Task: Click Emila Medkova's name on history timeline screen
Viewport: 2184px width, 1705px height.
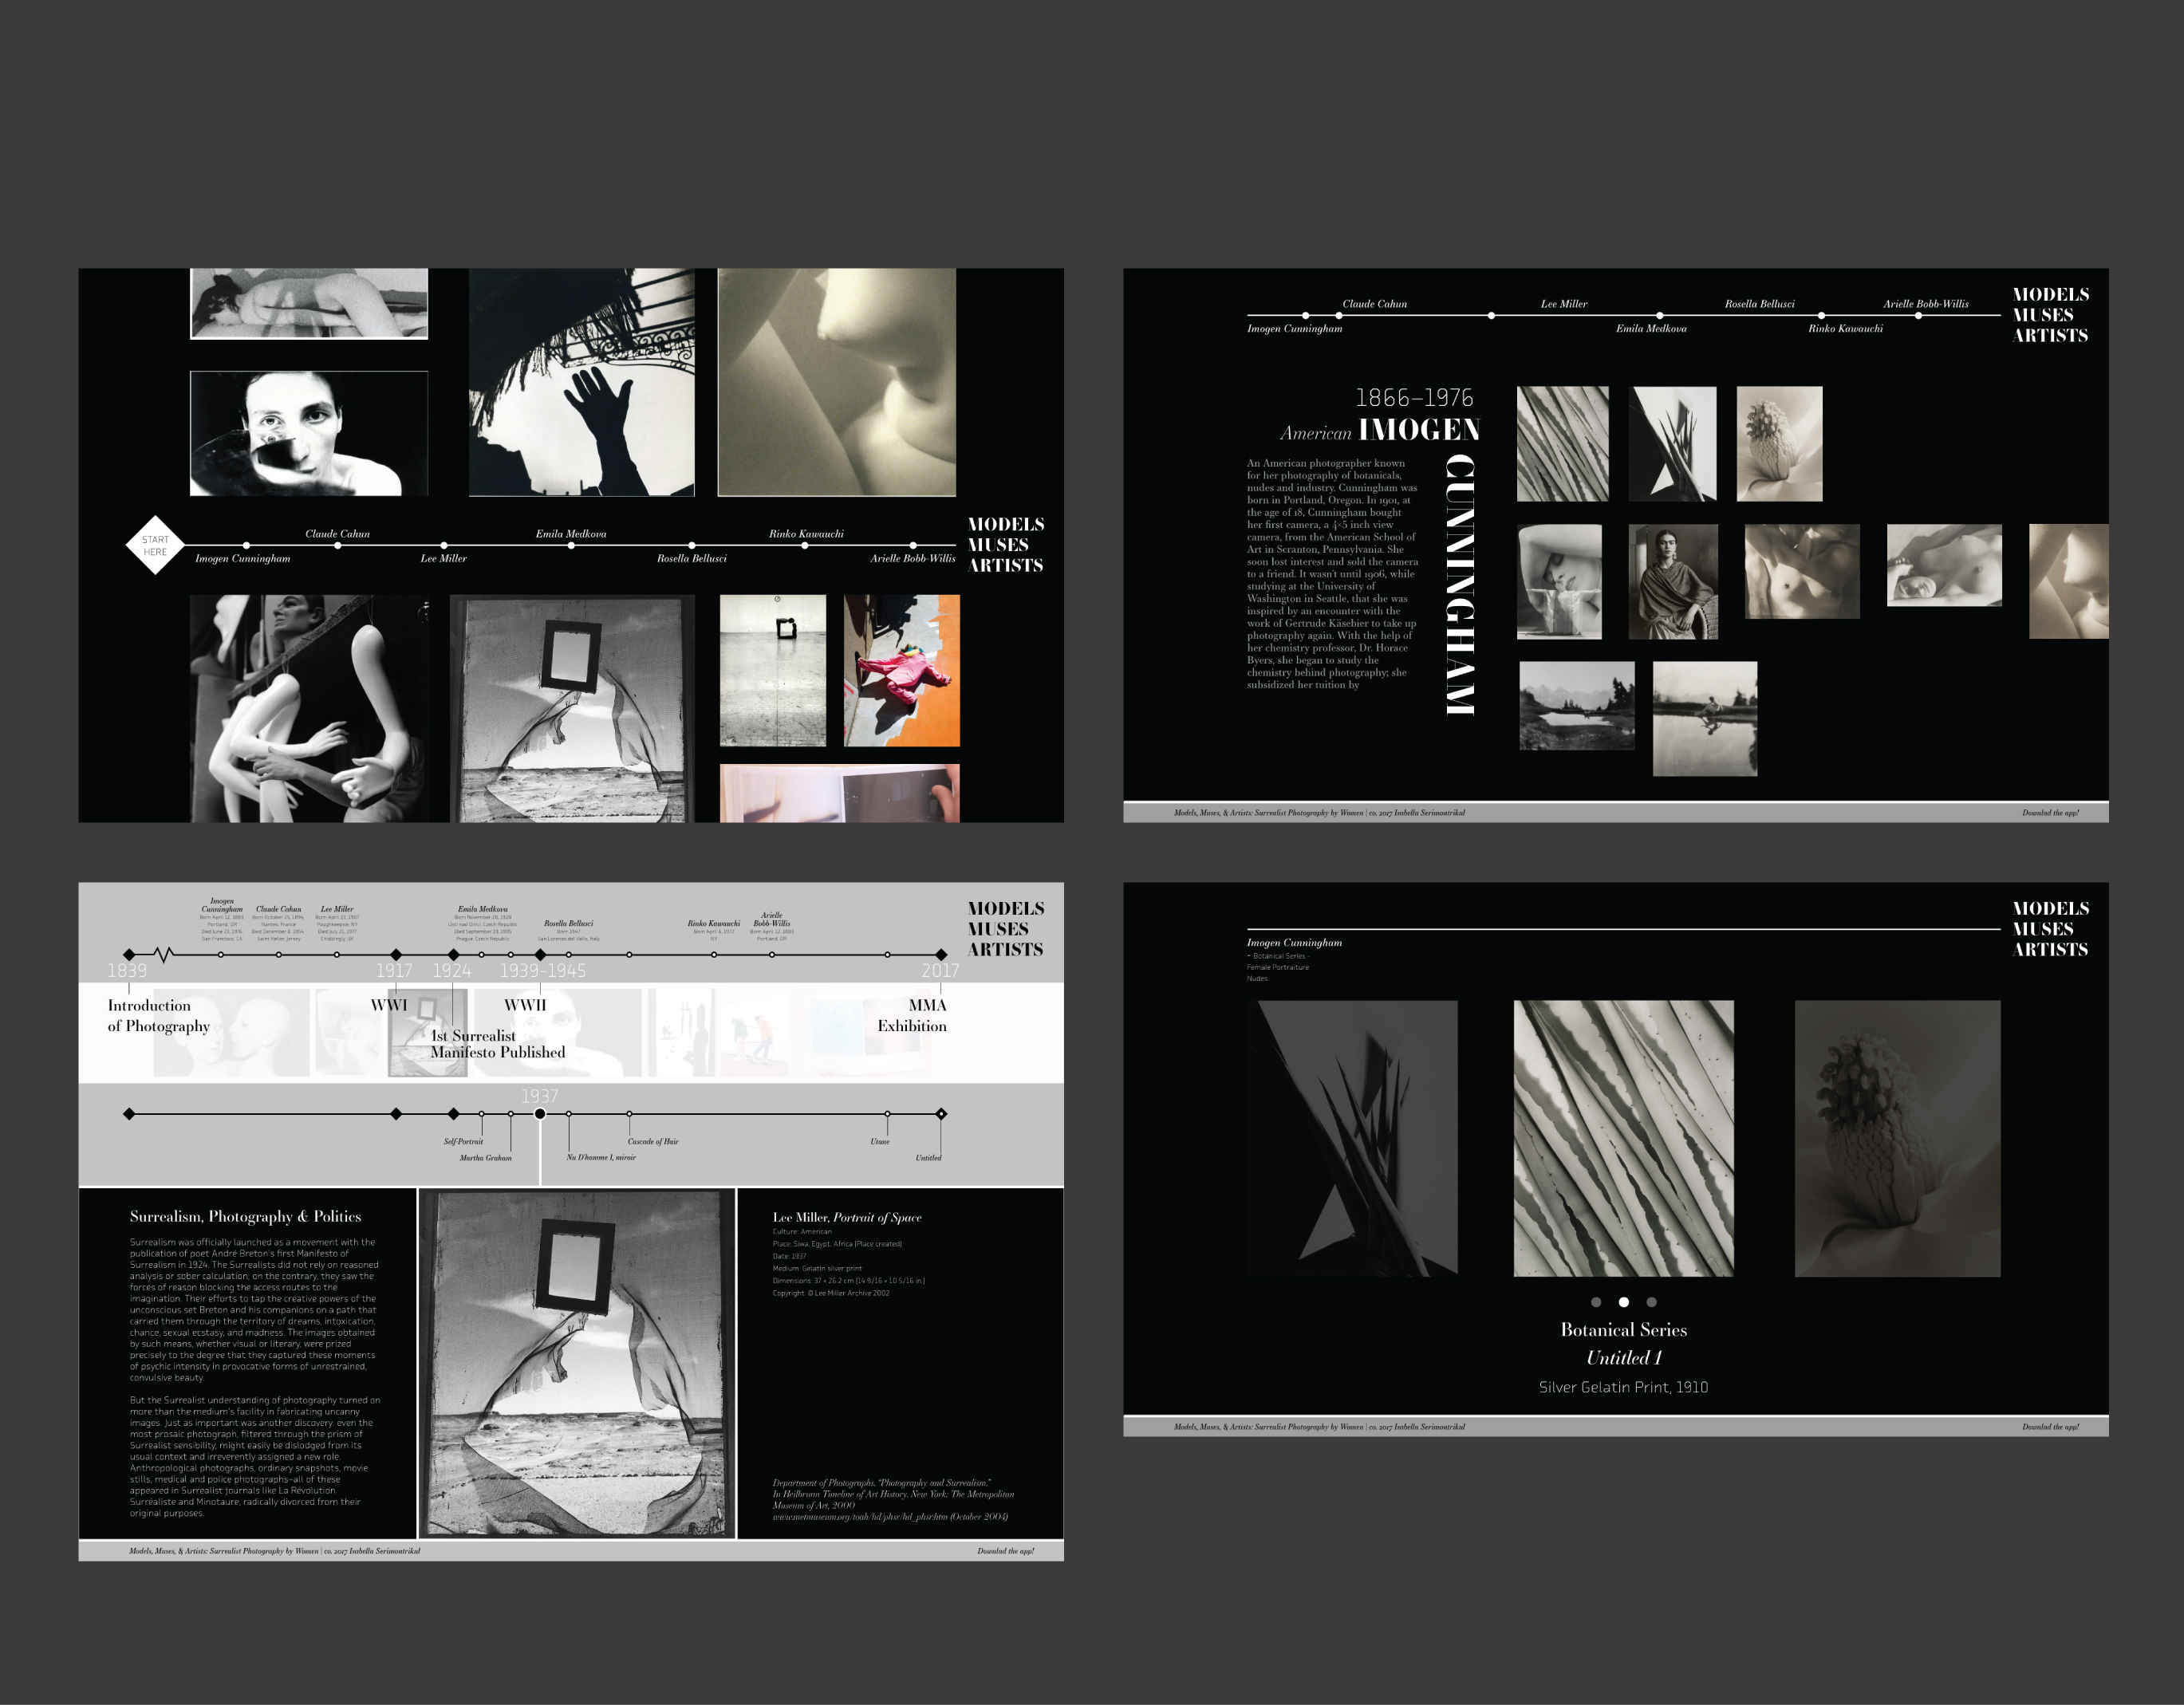Action: pos(482,910)
